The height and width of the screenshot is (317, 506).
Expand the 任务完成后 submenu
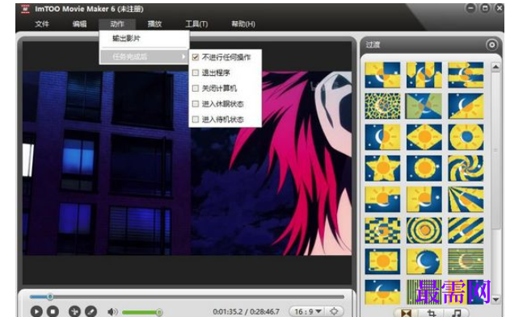click(x=144, y=56)
